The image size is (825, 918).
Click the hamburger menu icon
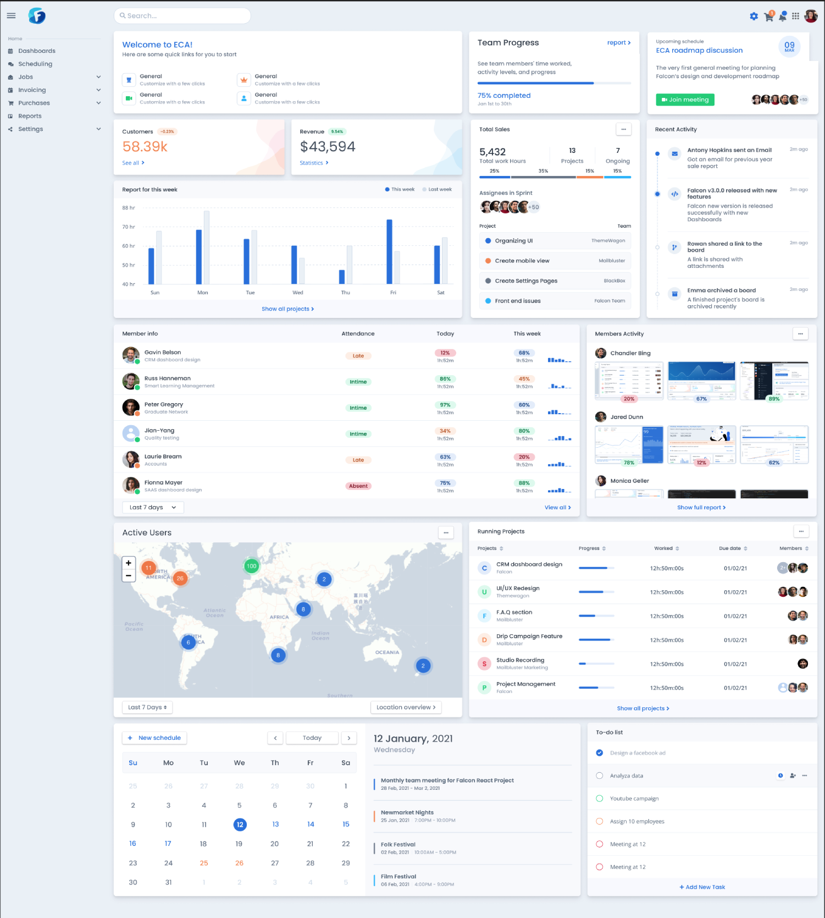coord(11,15)
